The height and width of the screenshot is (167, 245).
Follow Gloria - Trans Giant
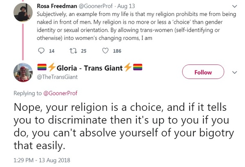(x=203, y=73)
